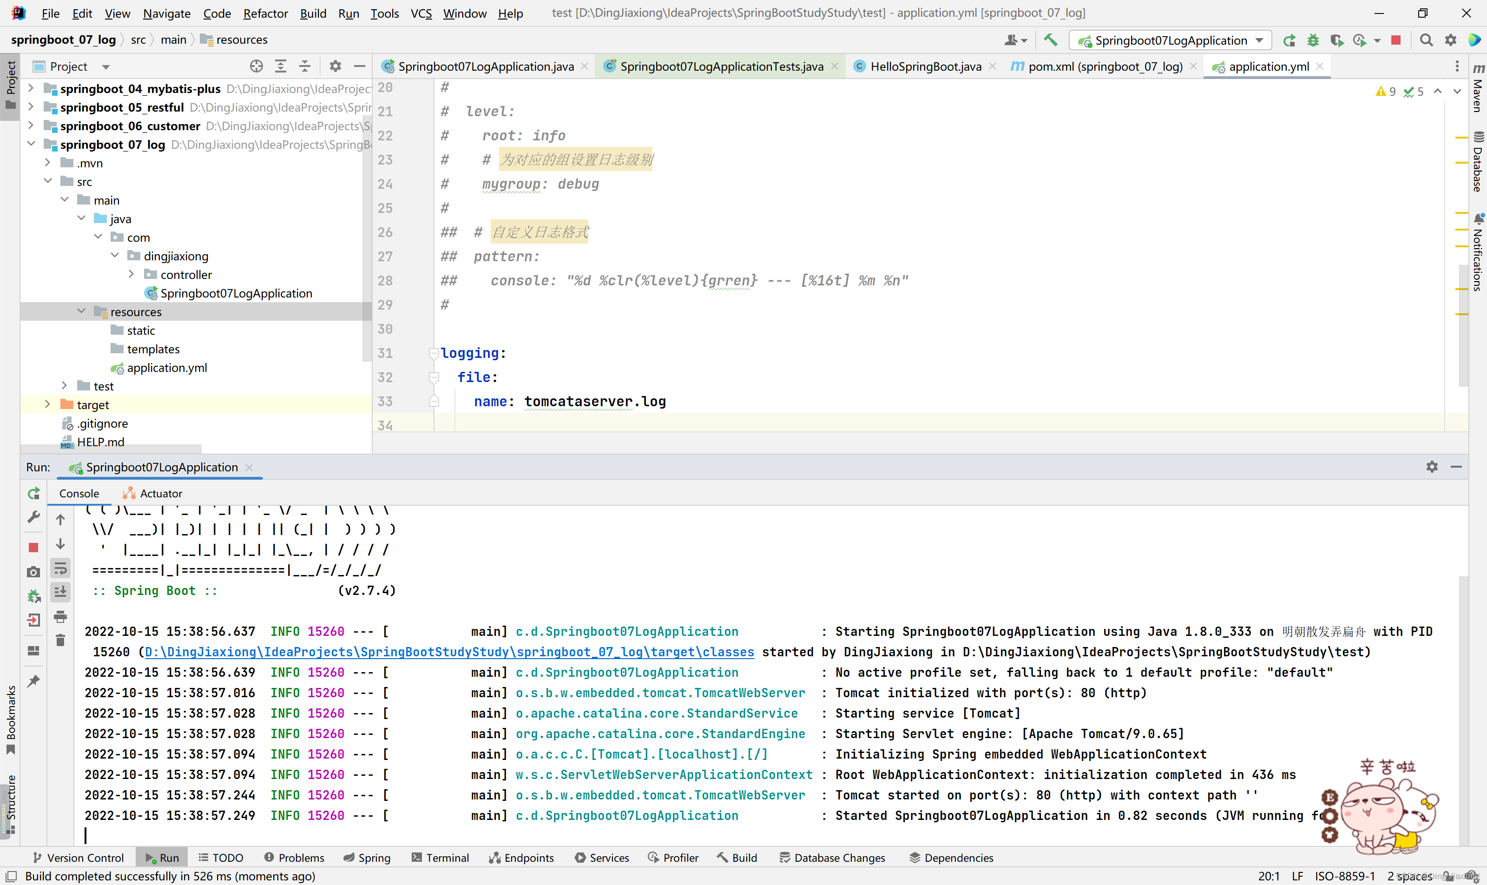Image resolution: width=1487 pixels, height=885 pixels.
Task: Expand all in Project panel
Action: (280, 66)
